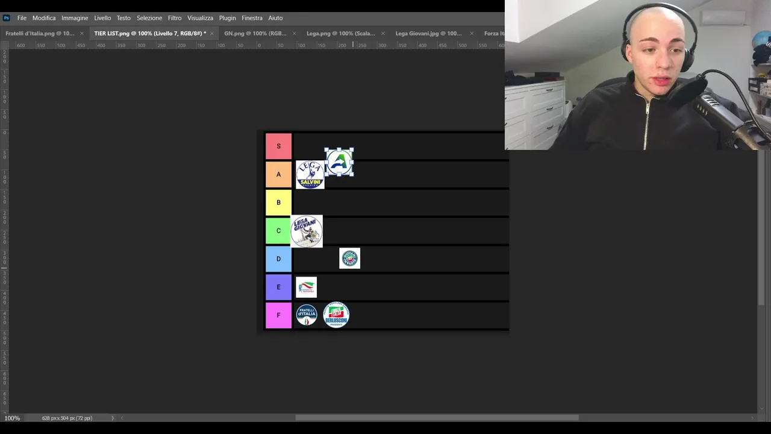Click the 100% zoom field in status bar
This screenshot has height=434, width=771.
[13, 418]
